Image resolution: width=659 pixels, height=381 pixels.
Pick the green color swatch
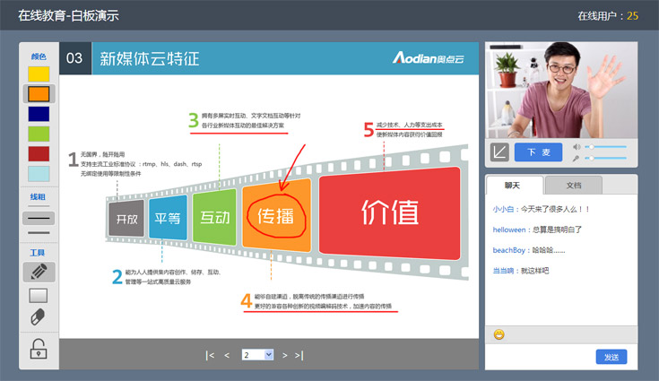tap(39, 134)
